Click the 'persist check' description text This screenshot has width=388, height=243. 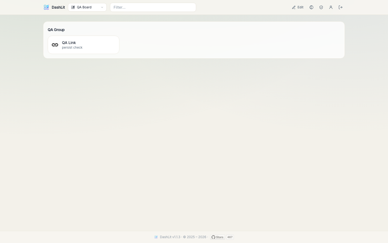72,48
